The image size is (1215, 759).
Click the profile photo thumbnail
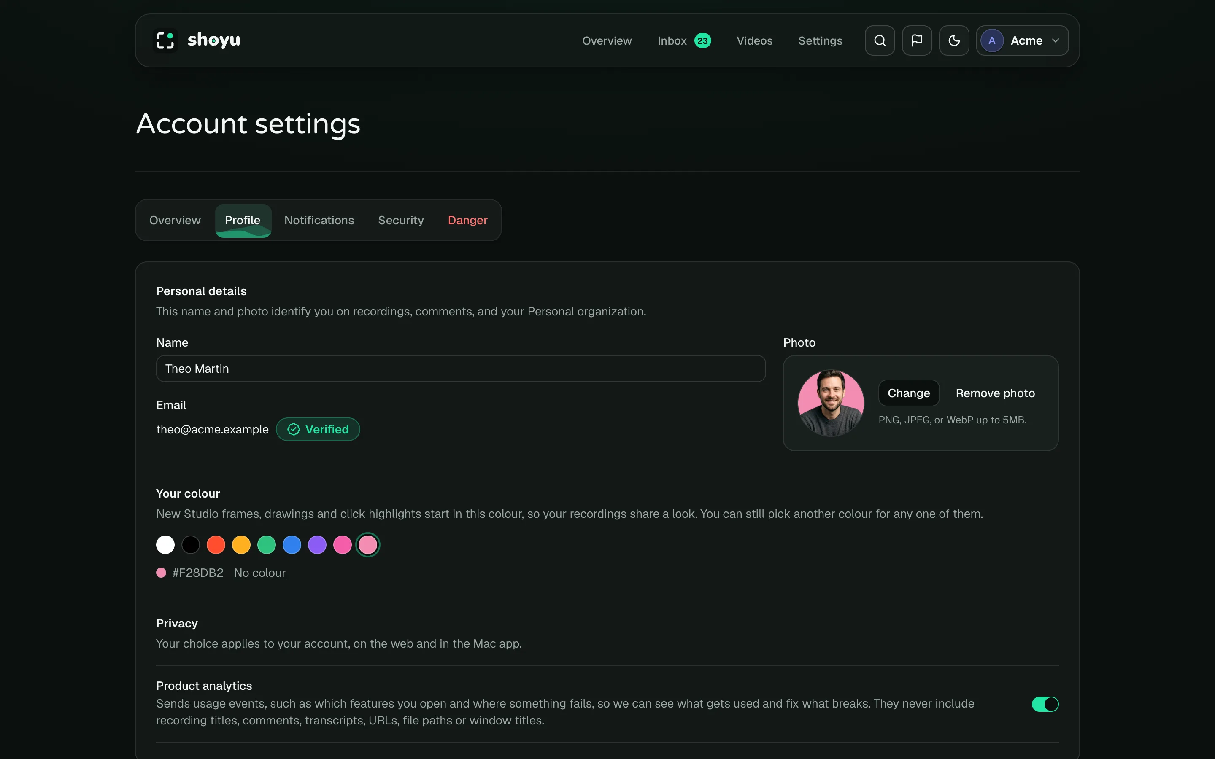tap(830, 403)
